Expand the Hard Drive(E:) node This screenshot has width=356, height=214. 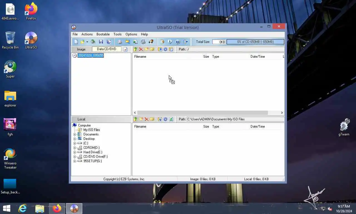pyautogui.click(x=75, y=152)
